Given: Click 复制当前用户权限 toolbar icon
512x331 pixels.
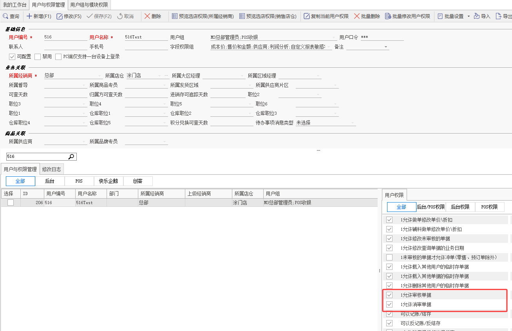Looking at the screenshot, I should click(307, 16).
